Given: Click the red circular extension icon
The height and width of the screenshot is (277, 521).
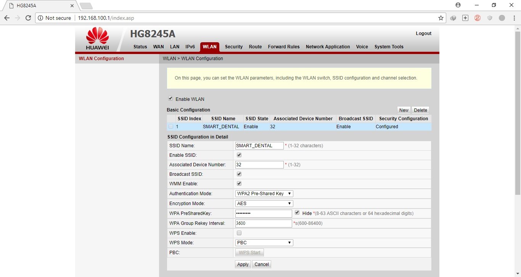Looking at the screenshot, I should pyautogui.click(x=478, y=18).
